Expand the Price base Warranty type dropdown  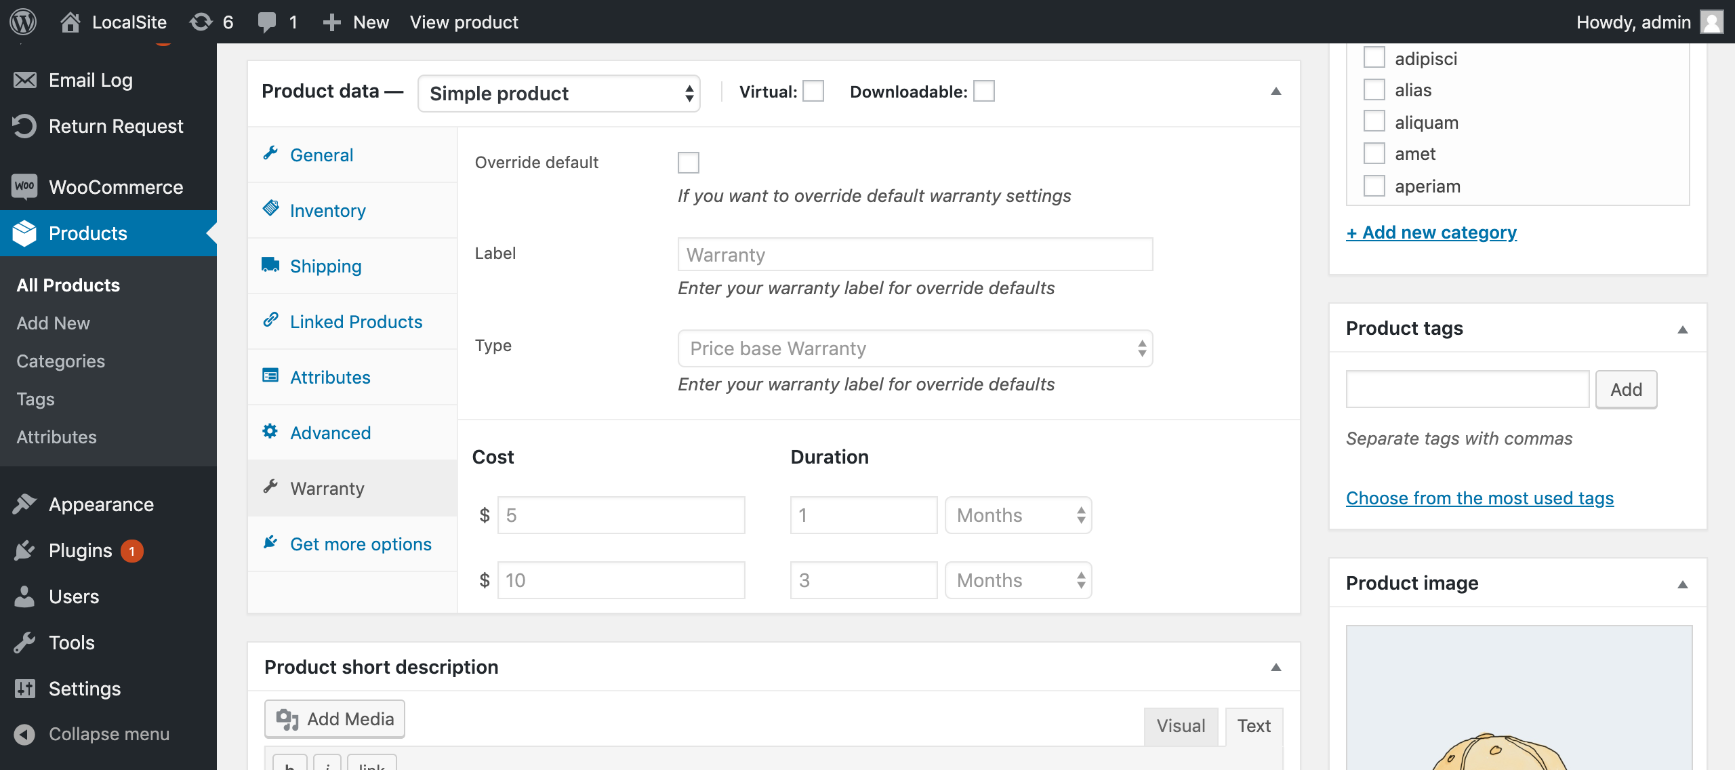916,348
